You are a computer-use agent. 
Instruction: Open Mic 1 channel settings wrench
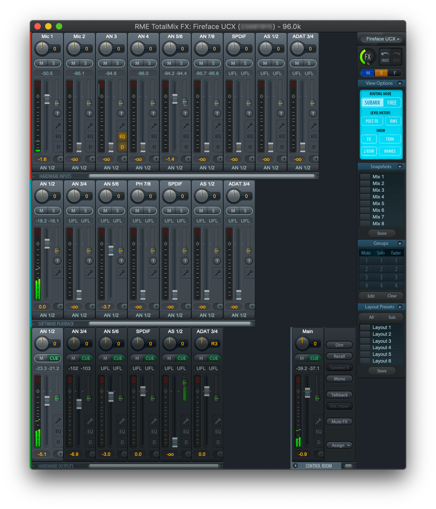click(58, 125)
